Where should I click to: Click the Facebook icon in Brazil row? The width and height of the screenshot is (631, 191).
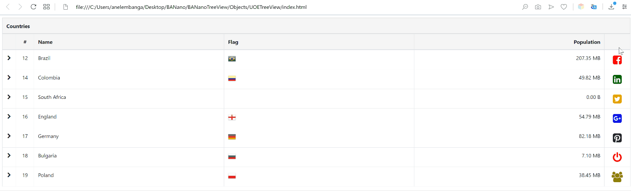[617, 60]
